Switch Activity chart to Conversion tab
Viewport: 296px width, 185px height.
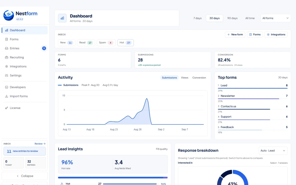pos(199,77)
